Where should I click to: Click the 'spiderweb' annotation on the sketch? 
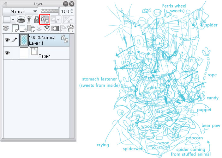pos(133,149)
